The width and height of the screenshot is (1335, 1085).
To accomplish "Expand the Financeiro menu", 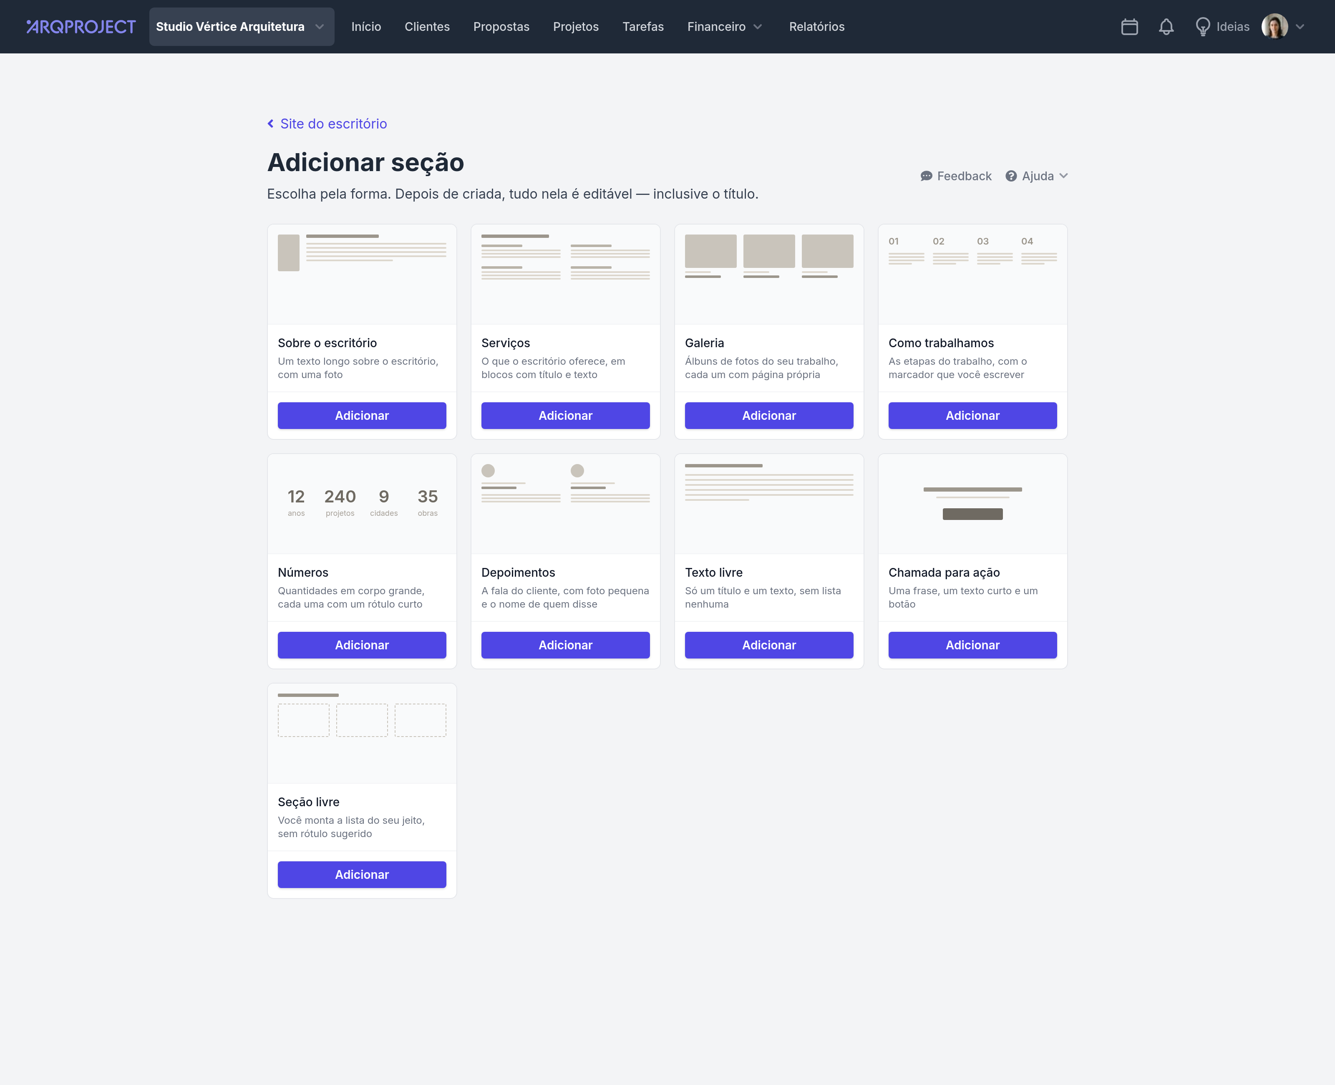I will [725, 27].
